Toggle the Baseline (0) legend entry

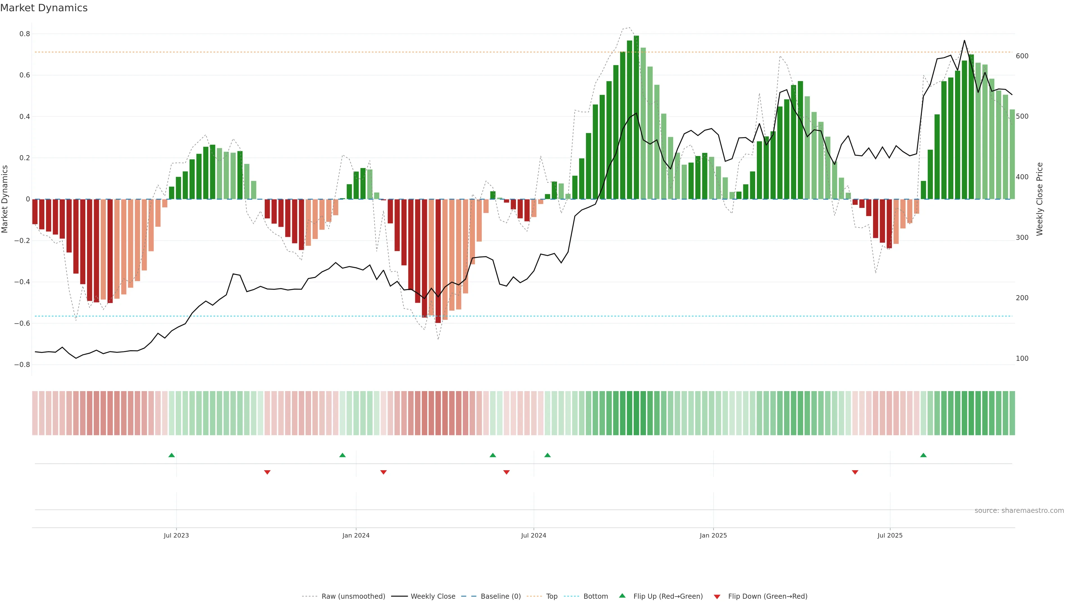coord(501,596)
